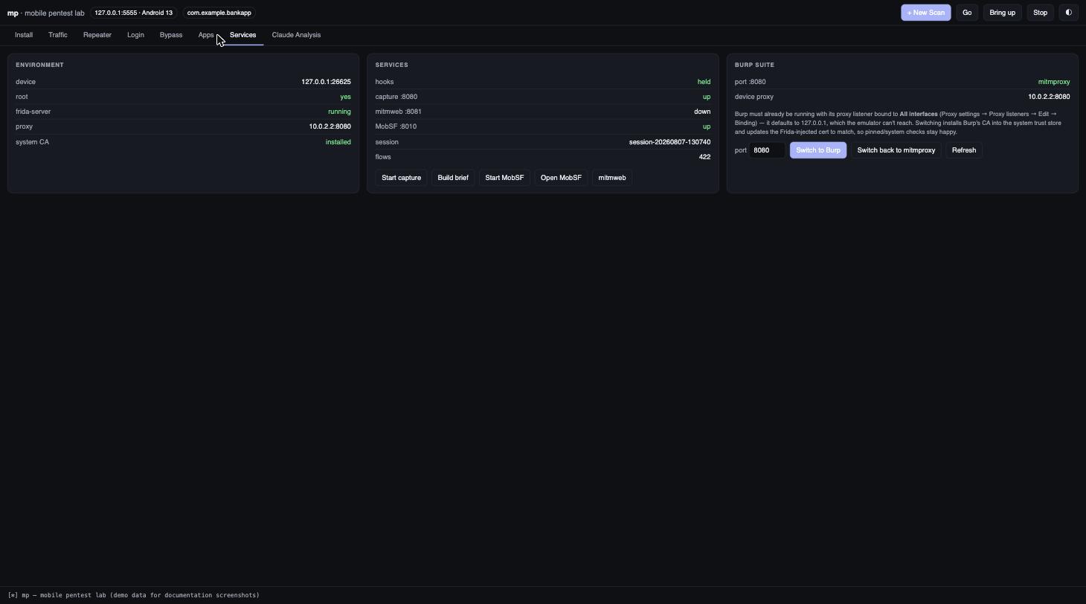Viewport: 1086px width, 604px height.
Task: Click Switch back to mitmproxy
Action: point(896,150)
